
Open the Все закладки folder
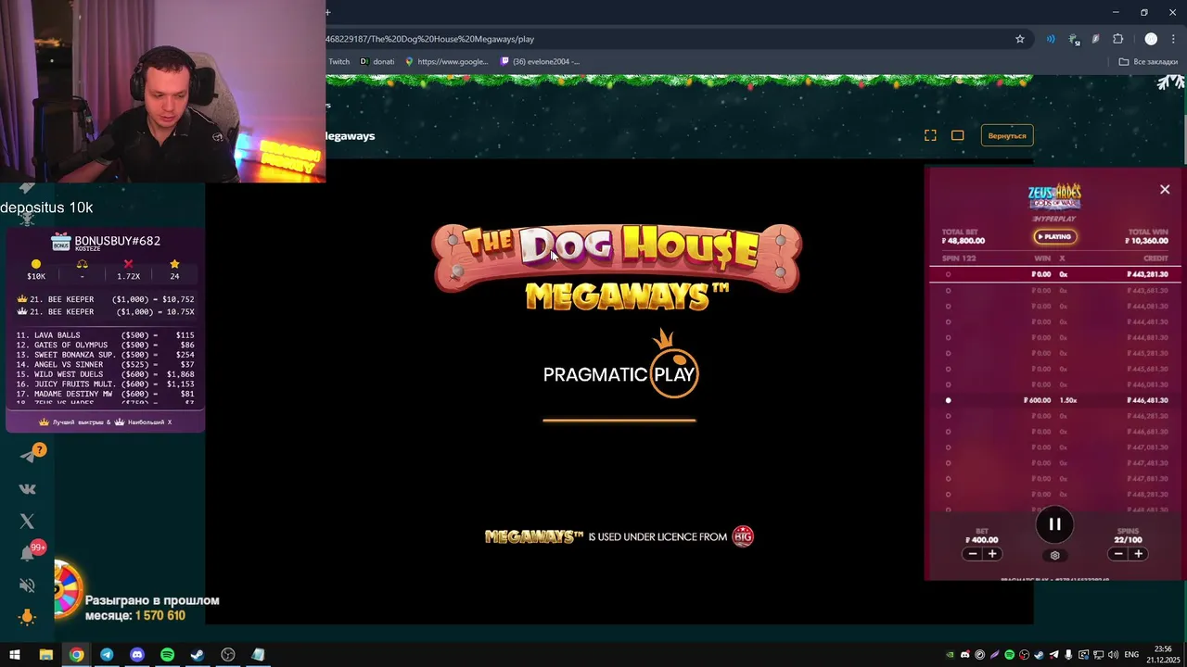point(1148,62)
